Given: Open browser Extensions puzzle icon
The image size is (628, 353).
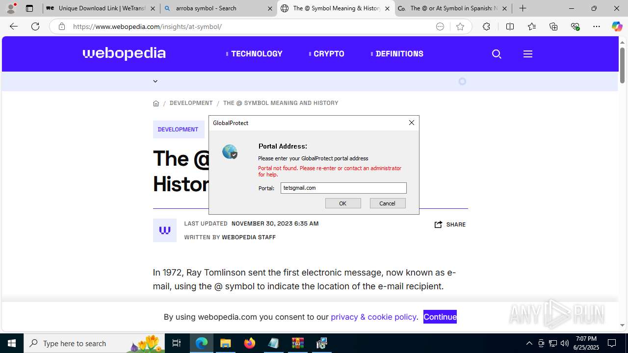Looking at the screenshot, I should click(486, 26).
